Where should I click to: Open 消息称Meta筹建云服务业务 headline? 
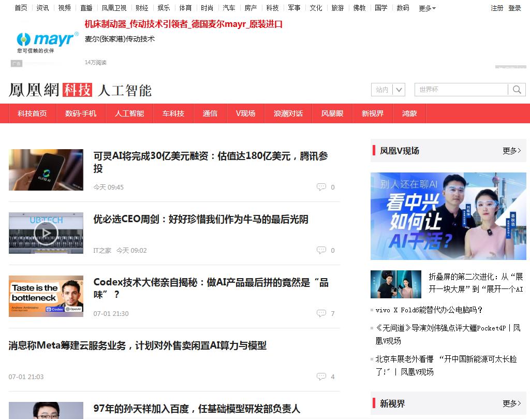pyautogui.click(x=138, y=345)
